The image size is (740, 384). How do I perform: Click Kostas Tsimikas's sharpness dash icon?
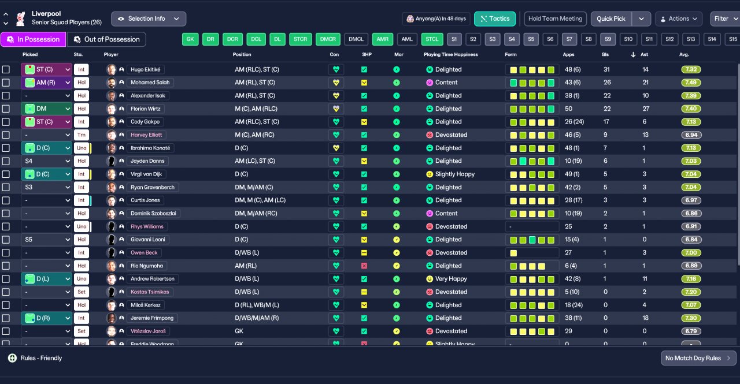click(x=364, y=292)
